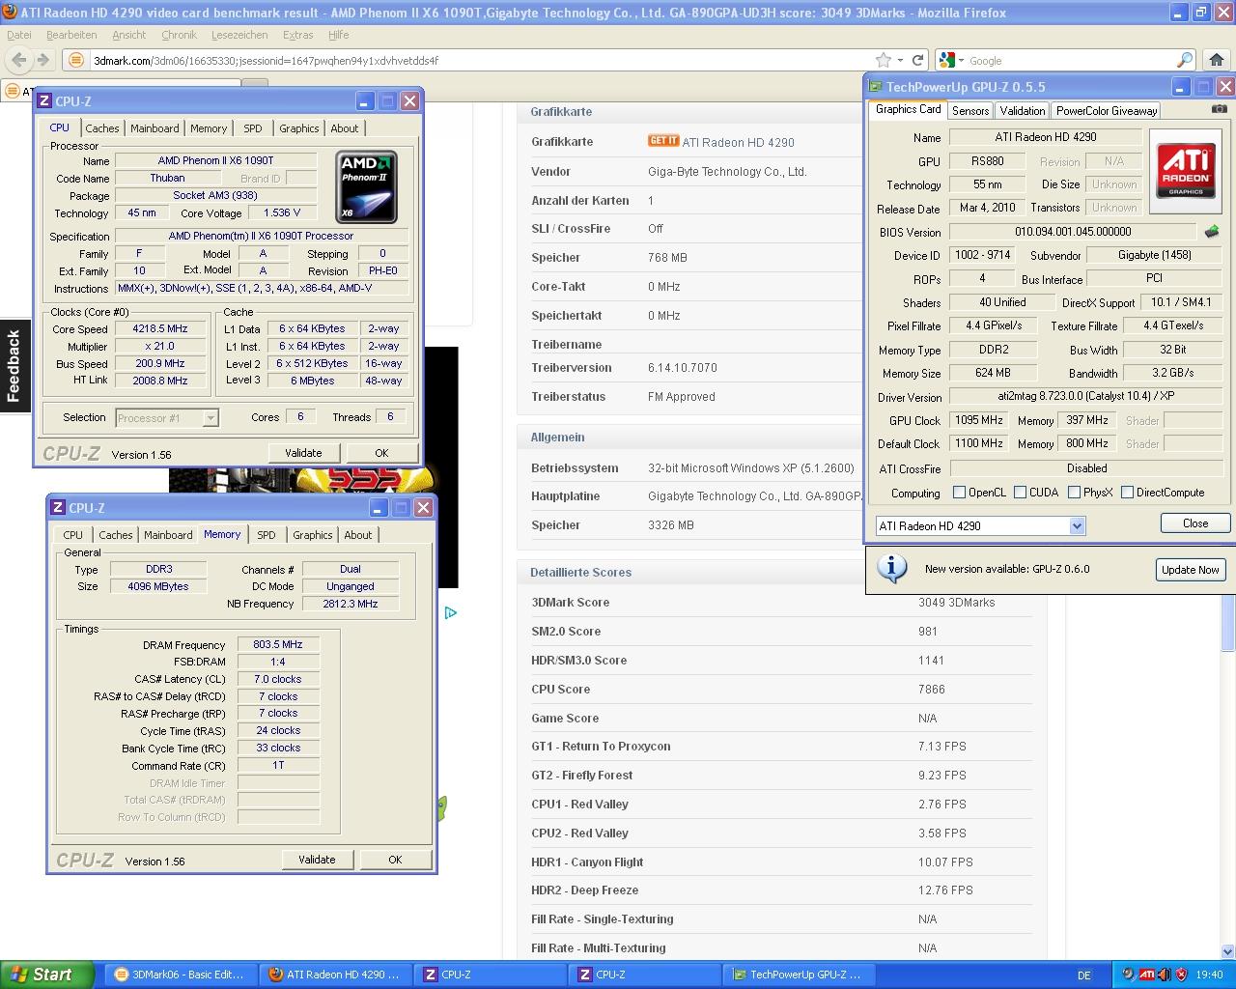Click the GET IT badge next to Radeon HD 4290
The width and height of the screenshot is (1236, 989).
pos(663,141)
